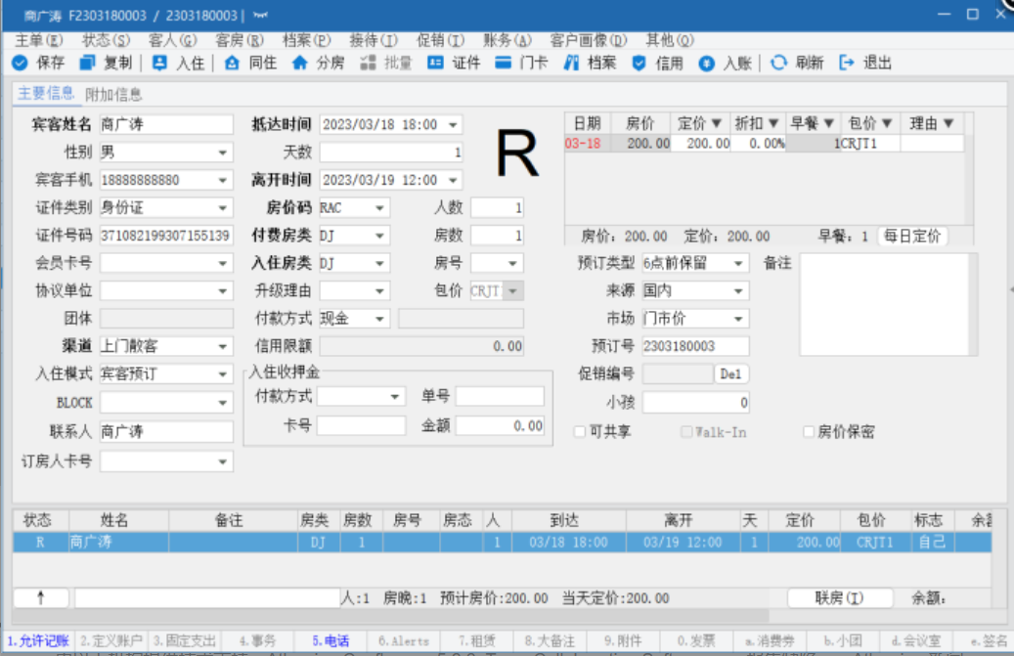Click the 联房(I) button

[839, 598]
